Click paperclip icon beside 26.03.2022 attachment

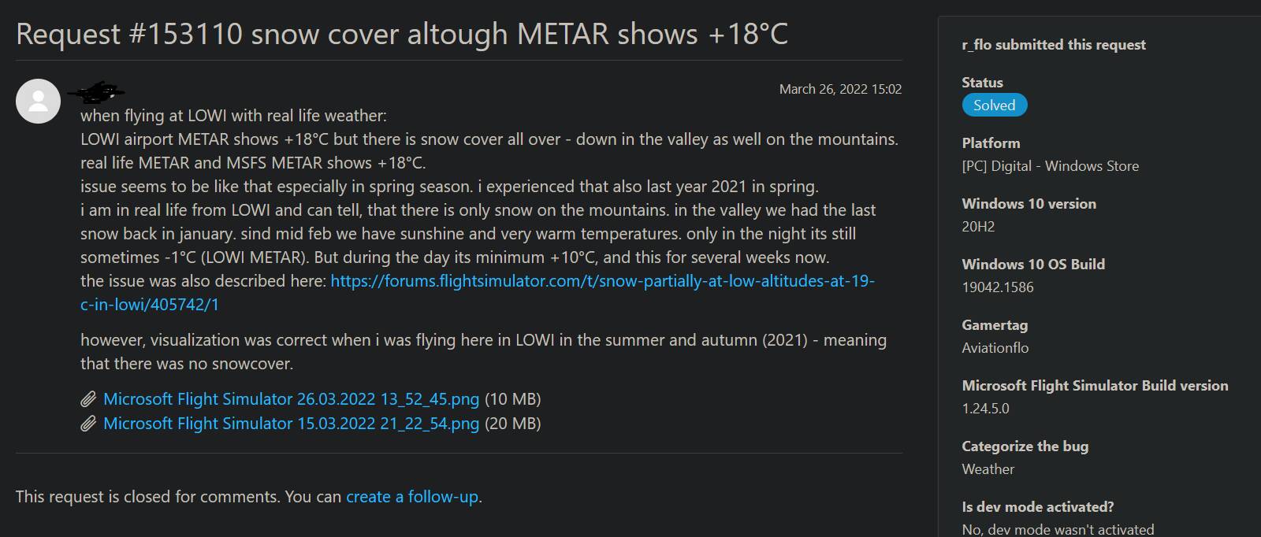click(88, 399)
